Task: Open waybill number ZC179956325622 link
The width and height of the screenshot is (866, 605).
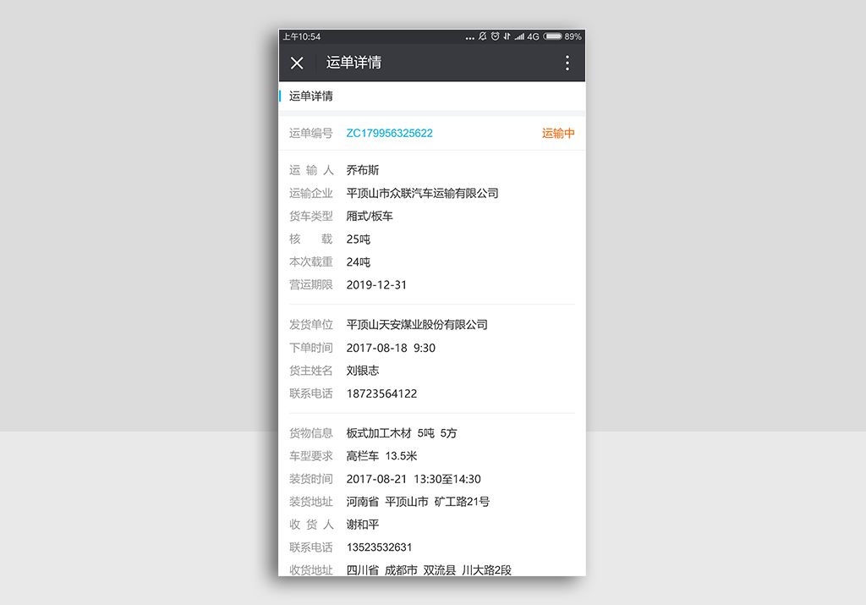Action: (389, 133)
